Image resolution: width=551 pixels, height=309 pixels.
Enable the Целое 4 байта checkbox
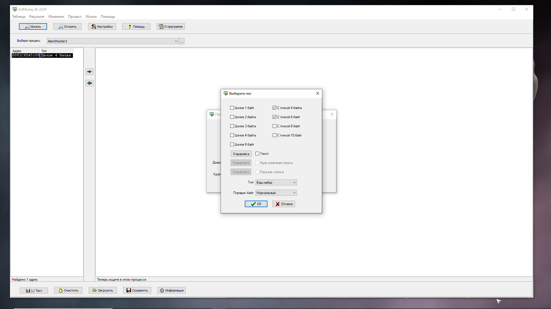tap(232, 135)
